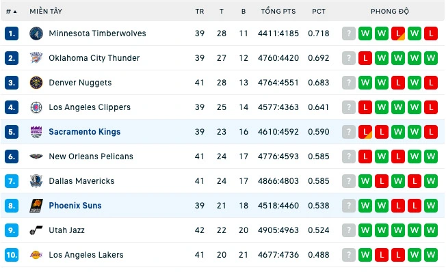Screen dimensions: 446x272
Task: Sort standings by TỔNG PTS header
Action: coord(278,12)
